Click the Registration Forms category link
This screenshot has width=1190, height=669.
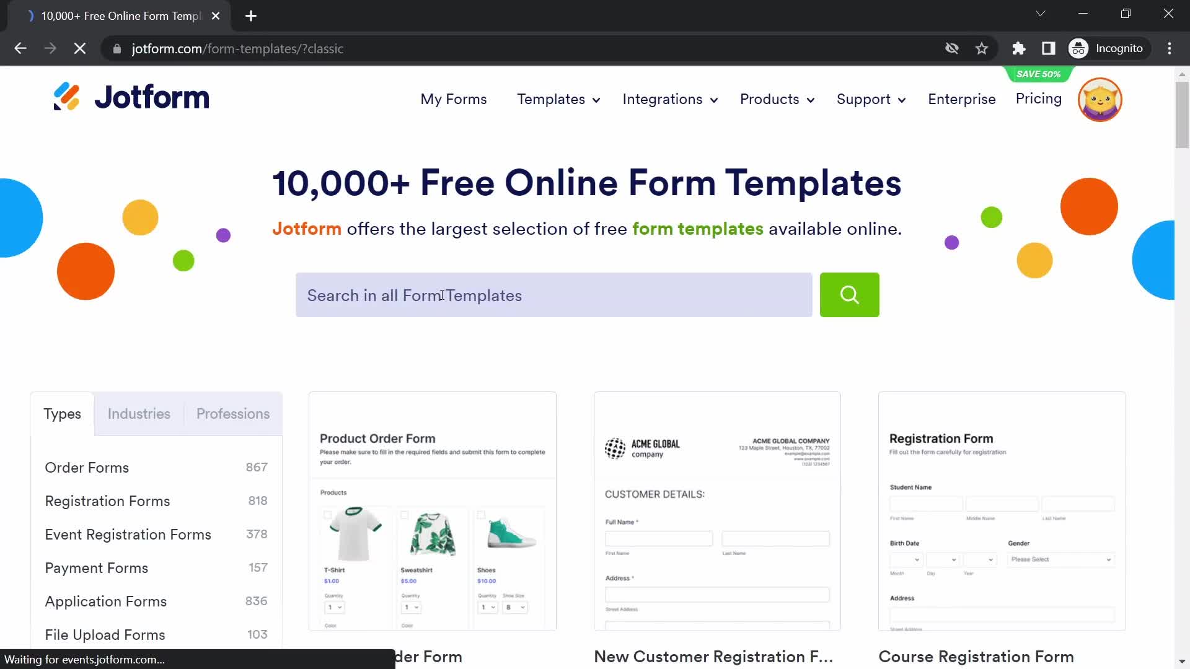point(107,501)
